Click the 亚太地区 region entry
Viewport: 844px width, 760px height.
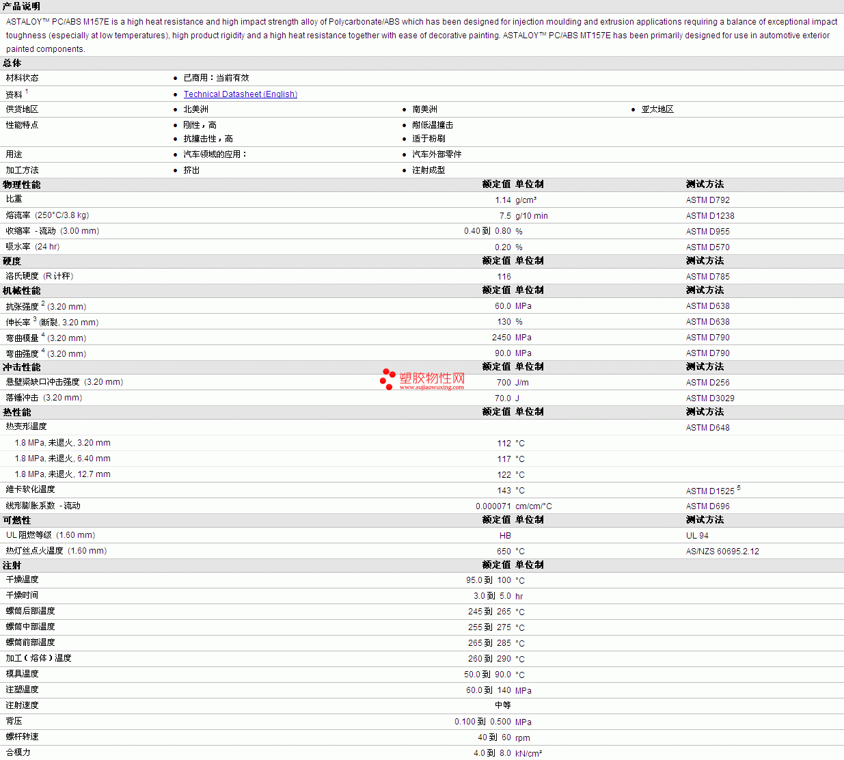tap(657, 109)
